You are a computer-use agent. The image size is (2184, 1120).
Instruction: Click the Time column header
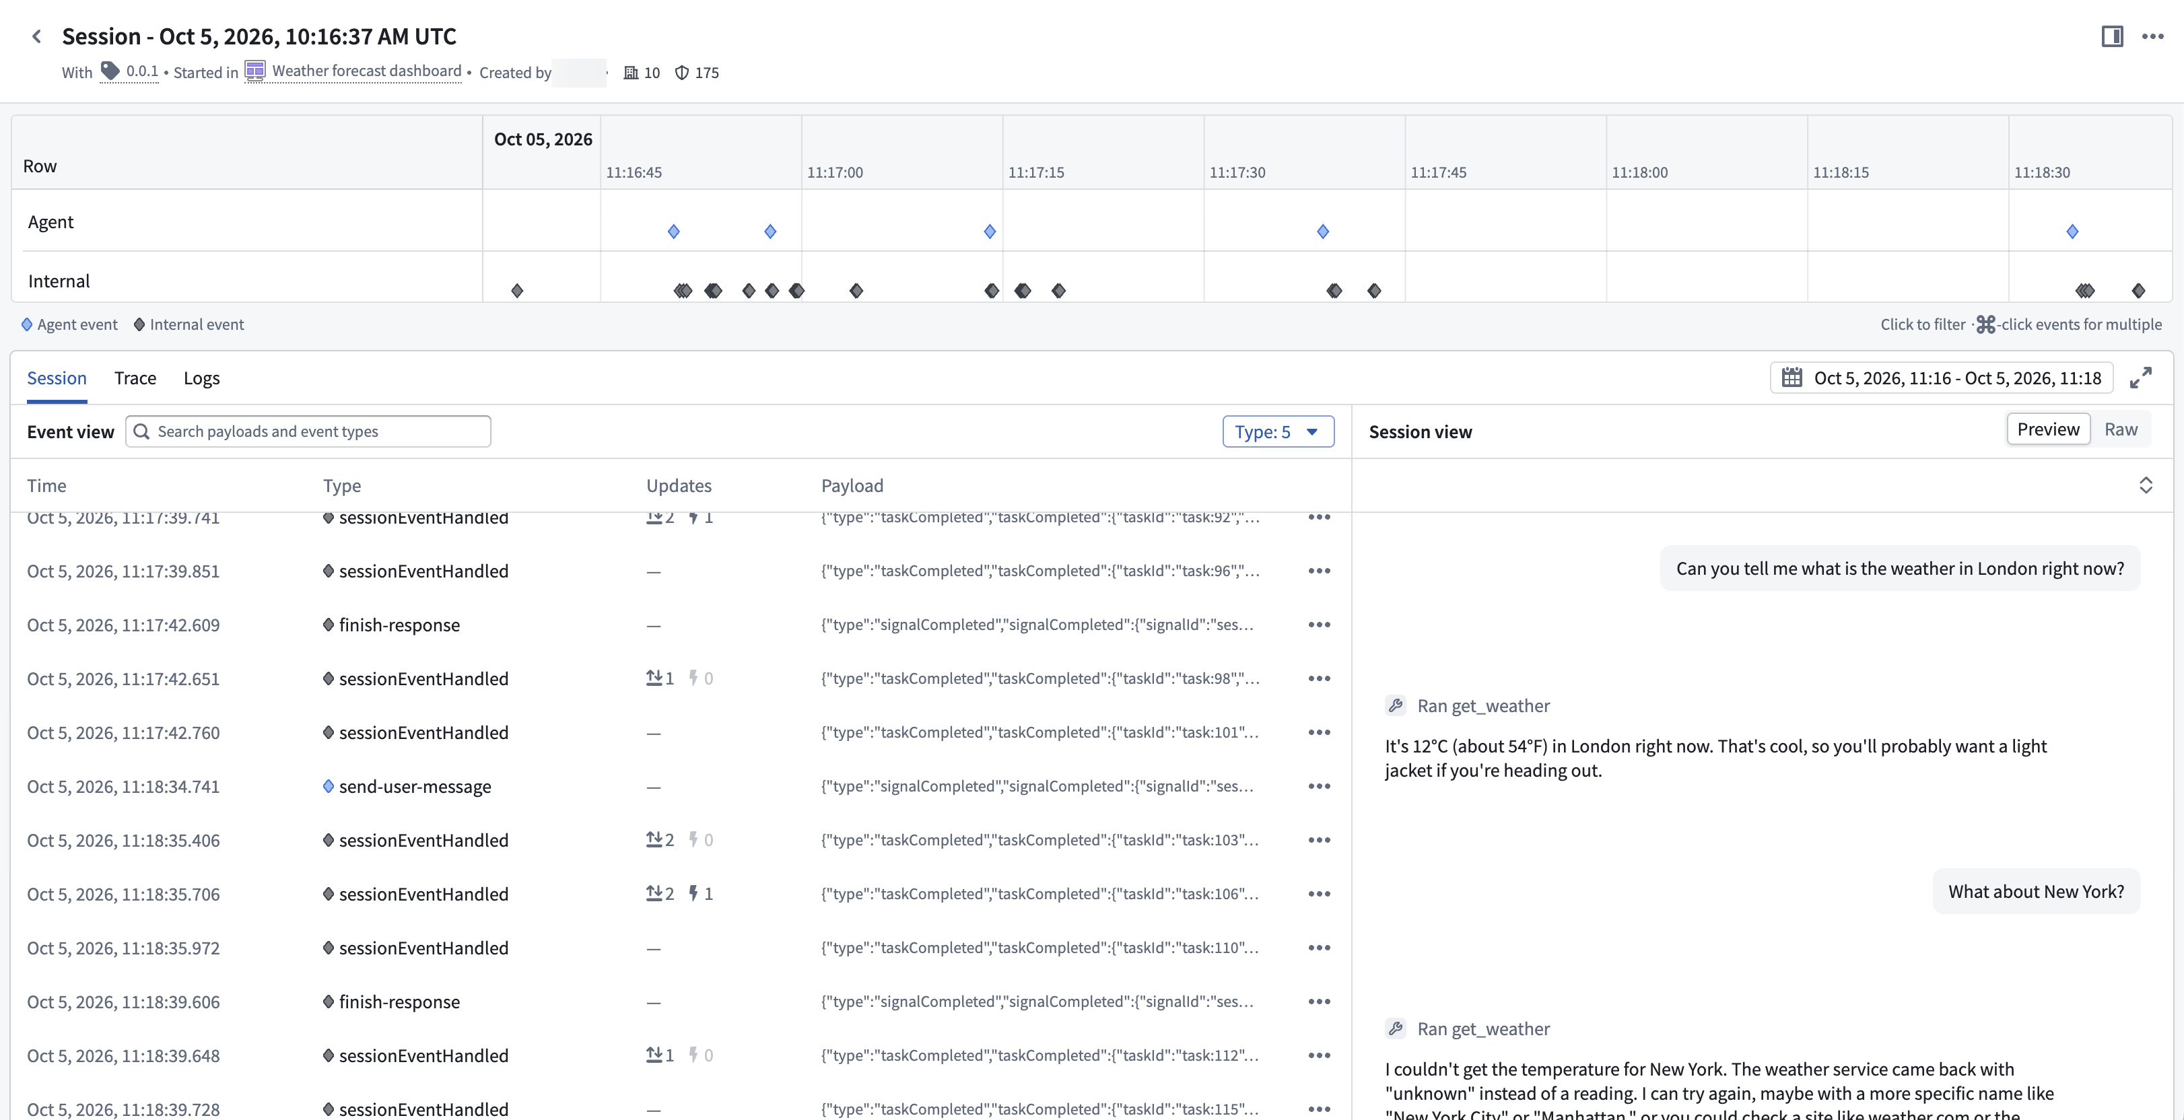46,486
